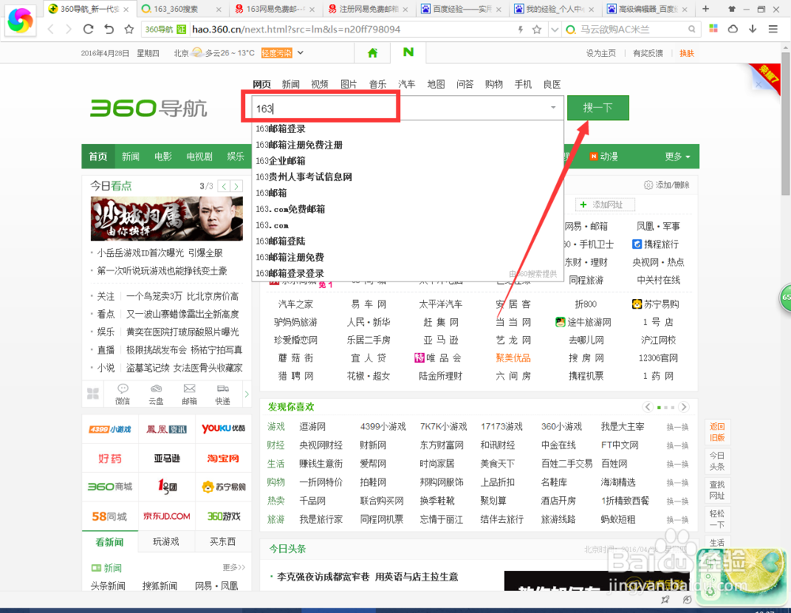Image resolution: width=791 pixels, height=613 pixels.
Task: Switch to 玩游戏 tab
Action: click(166, 541)
